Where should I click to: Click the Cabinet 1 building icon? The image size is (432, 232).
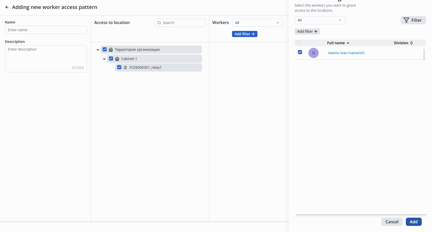(117, 59)
